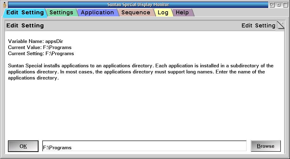Select the 'Edit Setting' page heading on the left
This screenshot has width=290, height=159.
pyautogui.click(x=25, y=25)
